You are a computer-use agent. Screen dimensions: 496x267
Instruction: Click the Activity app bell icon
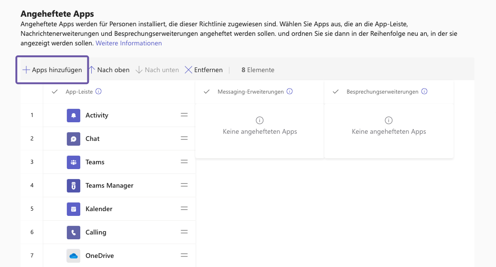pos(74,115)
